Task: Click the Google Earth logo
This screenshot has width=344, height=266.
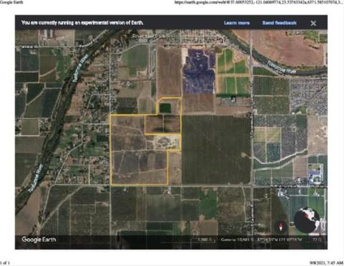Action: click(39, 239)
